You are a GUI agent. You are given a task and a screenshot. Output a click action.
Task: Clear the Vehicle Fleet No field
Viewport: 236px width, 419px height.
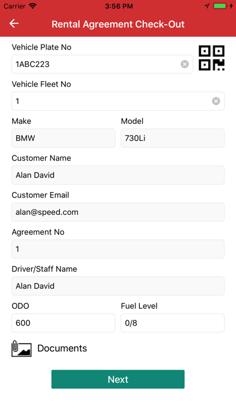click(x=216, y=101)
